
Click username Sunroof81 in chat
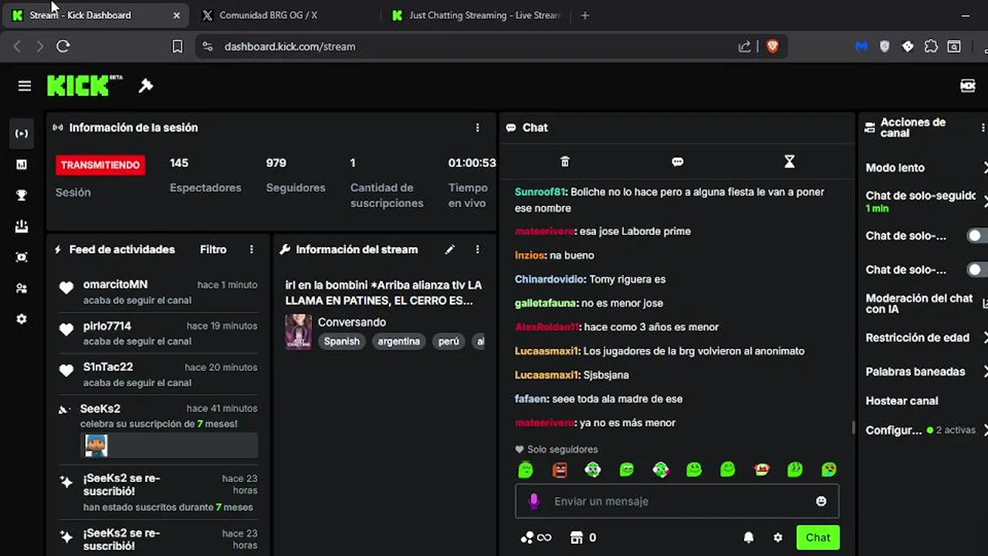click(x=541, y=192)
